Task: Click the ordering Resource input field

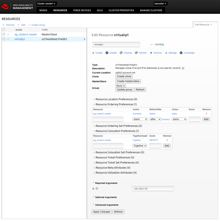Action: pos(108,119)
